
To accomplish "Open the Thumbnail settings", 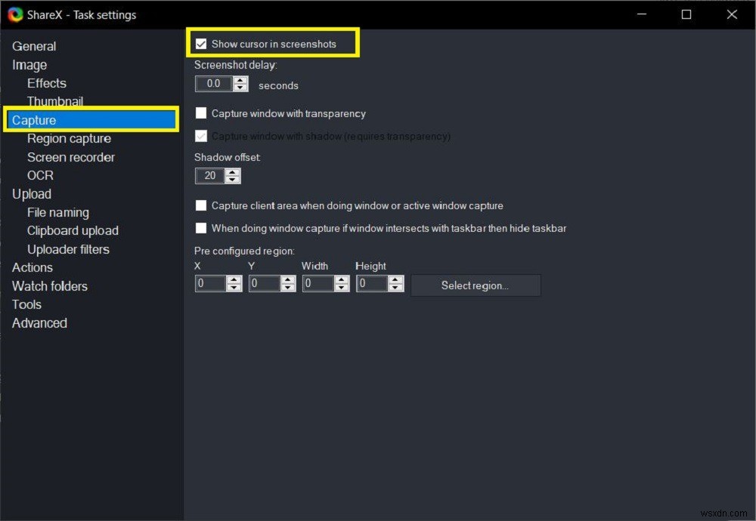I will 55,101.
